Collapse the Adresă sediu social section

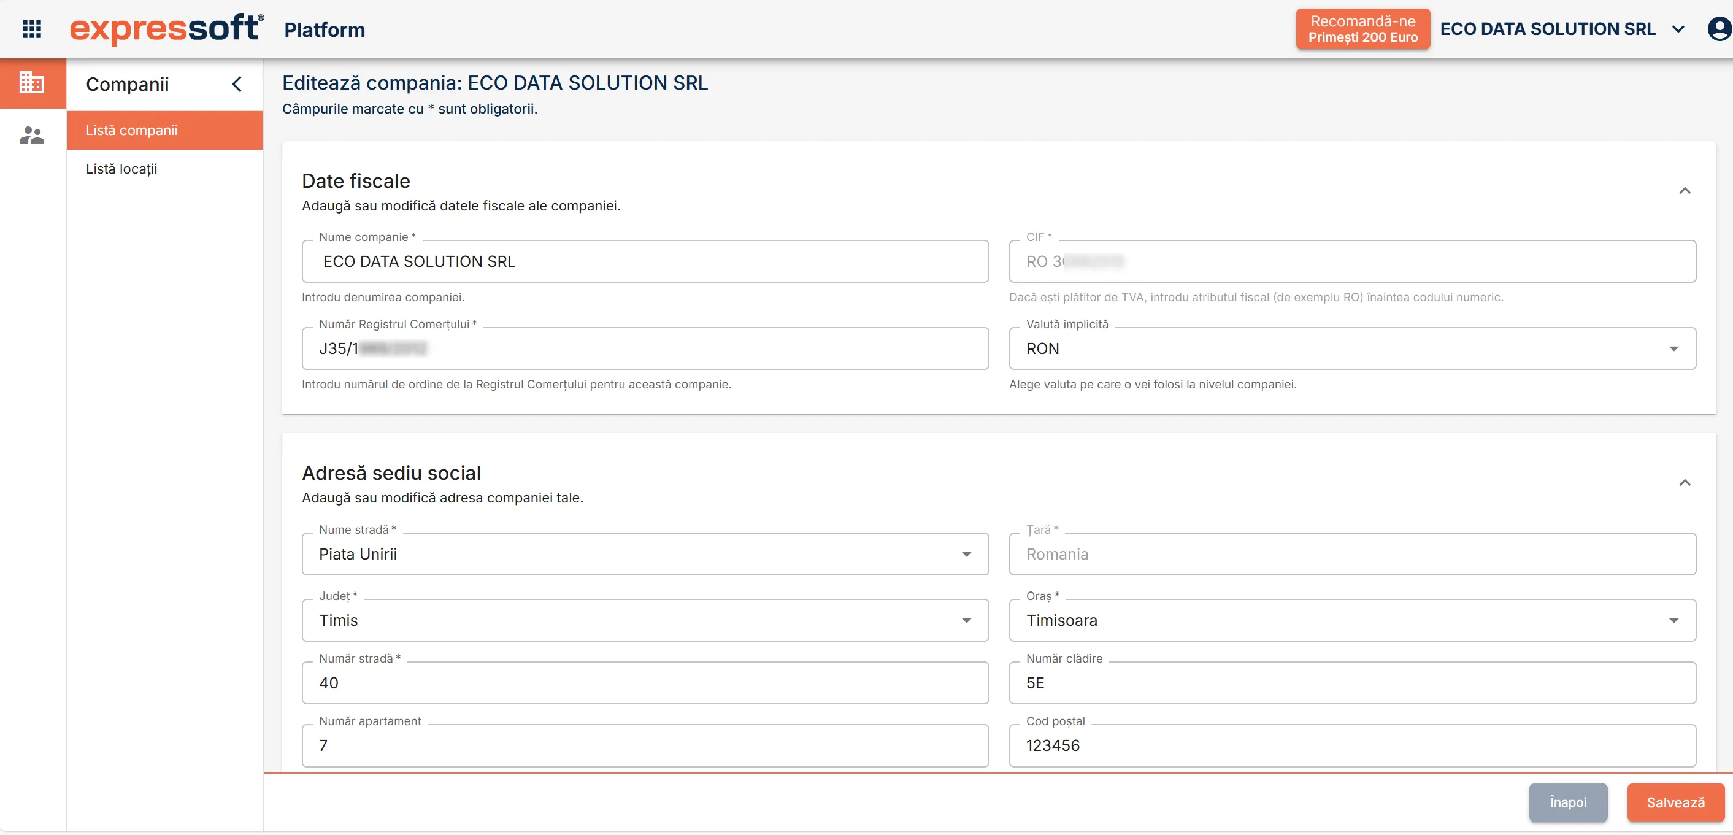point(1685,483)
